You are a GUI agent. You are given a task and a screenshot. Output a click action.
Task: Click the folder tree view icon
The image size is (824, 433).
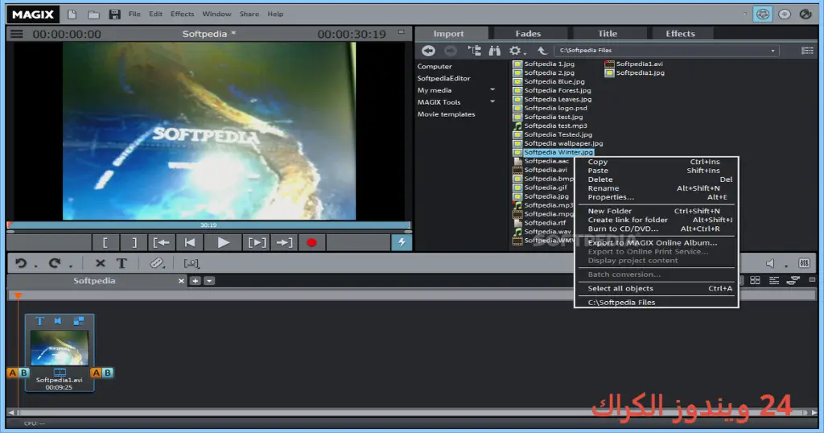[474, 51]
